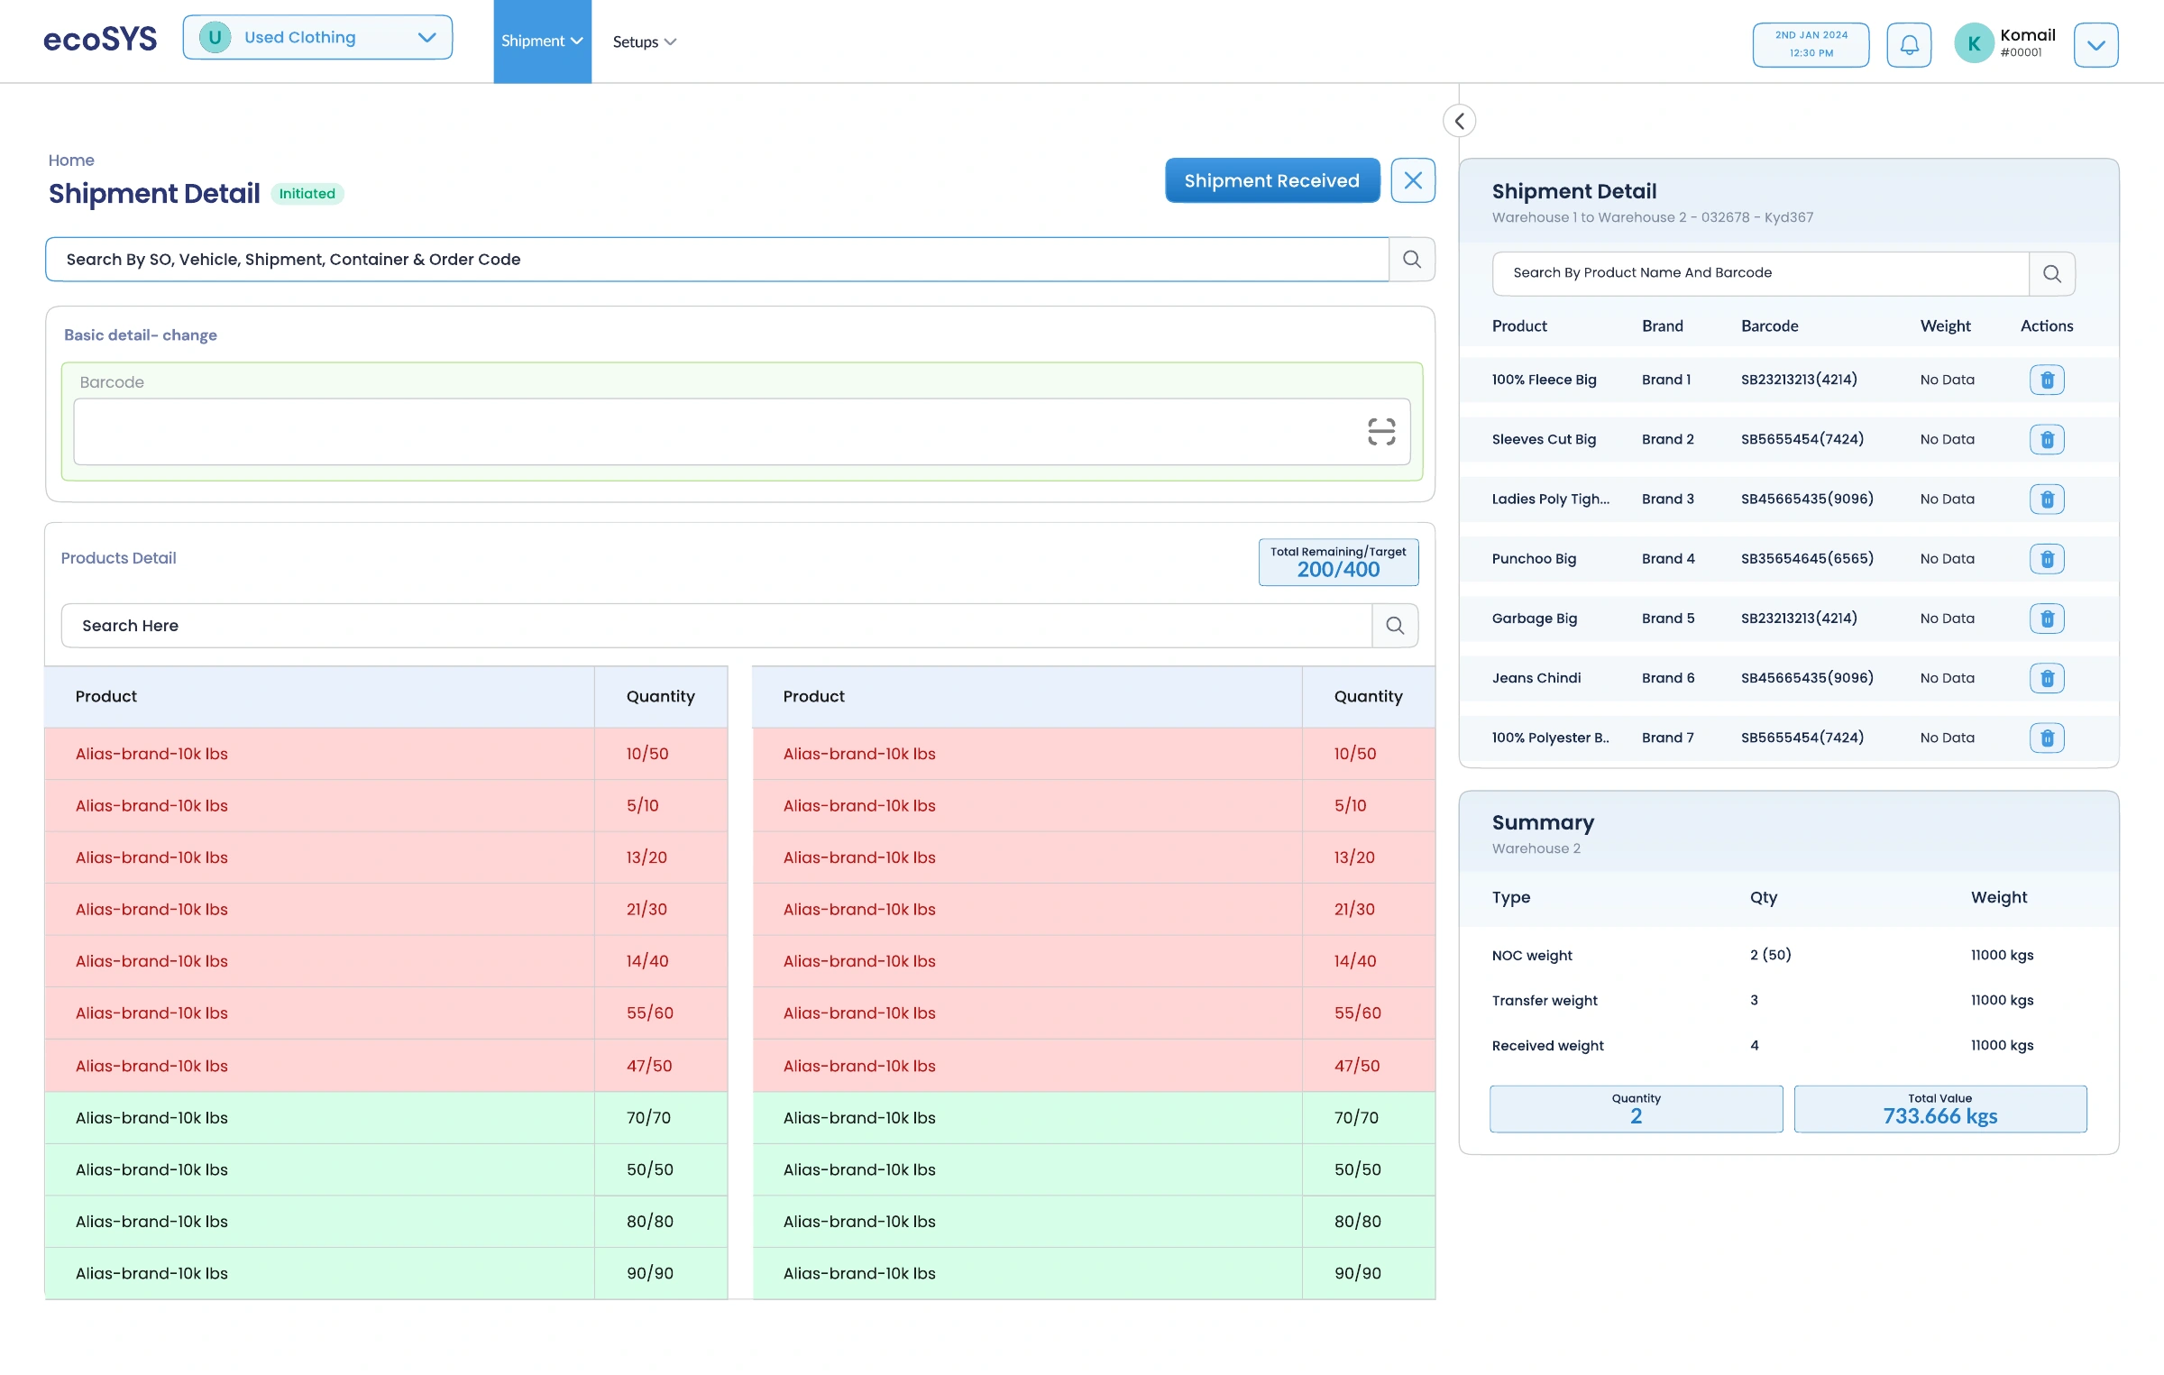Select the left table 13/20 quantity
The height and width of the screenshot is (1375, 2164).
point(647,857)
